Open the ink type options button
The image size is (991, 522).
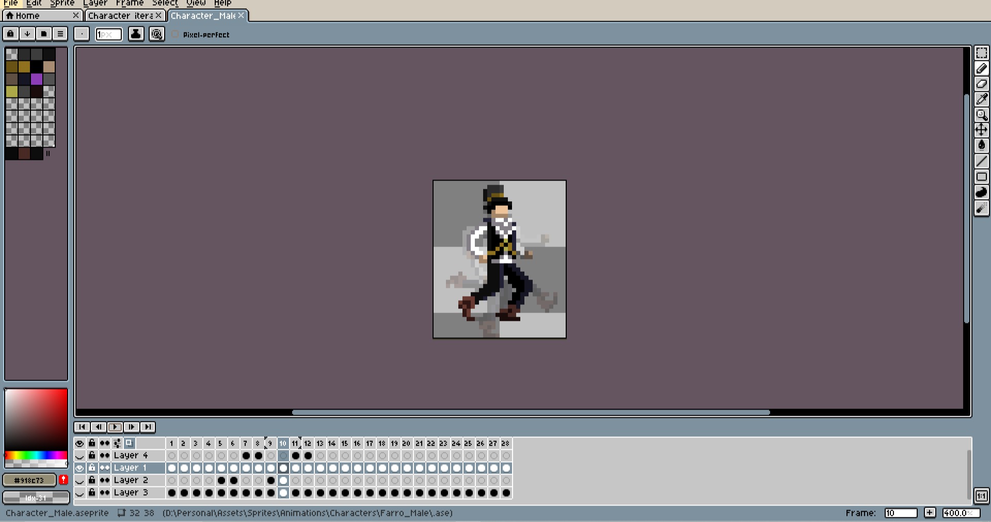click(136, 34)
